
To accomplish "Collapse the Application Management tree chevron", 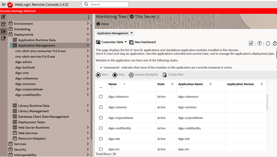I will click(88, 45).
